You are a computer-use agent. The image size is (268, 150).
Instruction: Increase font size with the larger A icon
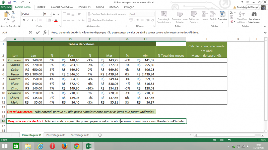54,14
